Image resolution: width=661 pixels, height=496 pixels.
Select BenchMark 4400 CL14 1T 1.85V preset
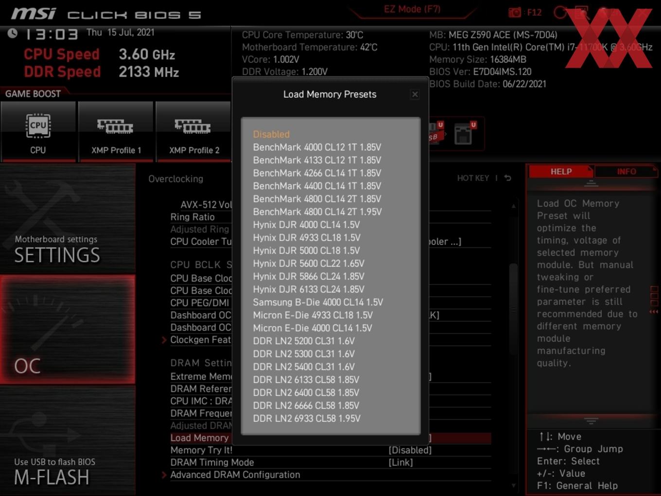coord(317,186)
